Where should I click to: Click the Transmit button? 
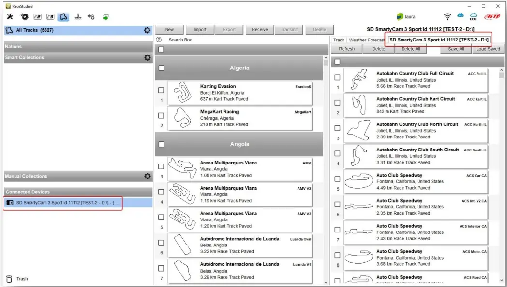tap(289, 30)
